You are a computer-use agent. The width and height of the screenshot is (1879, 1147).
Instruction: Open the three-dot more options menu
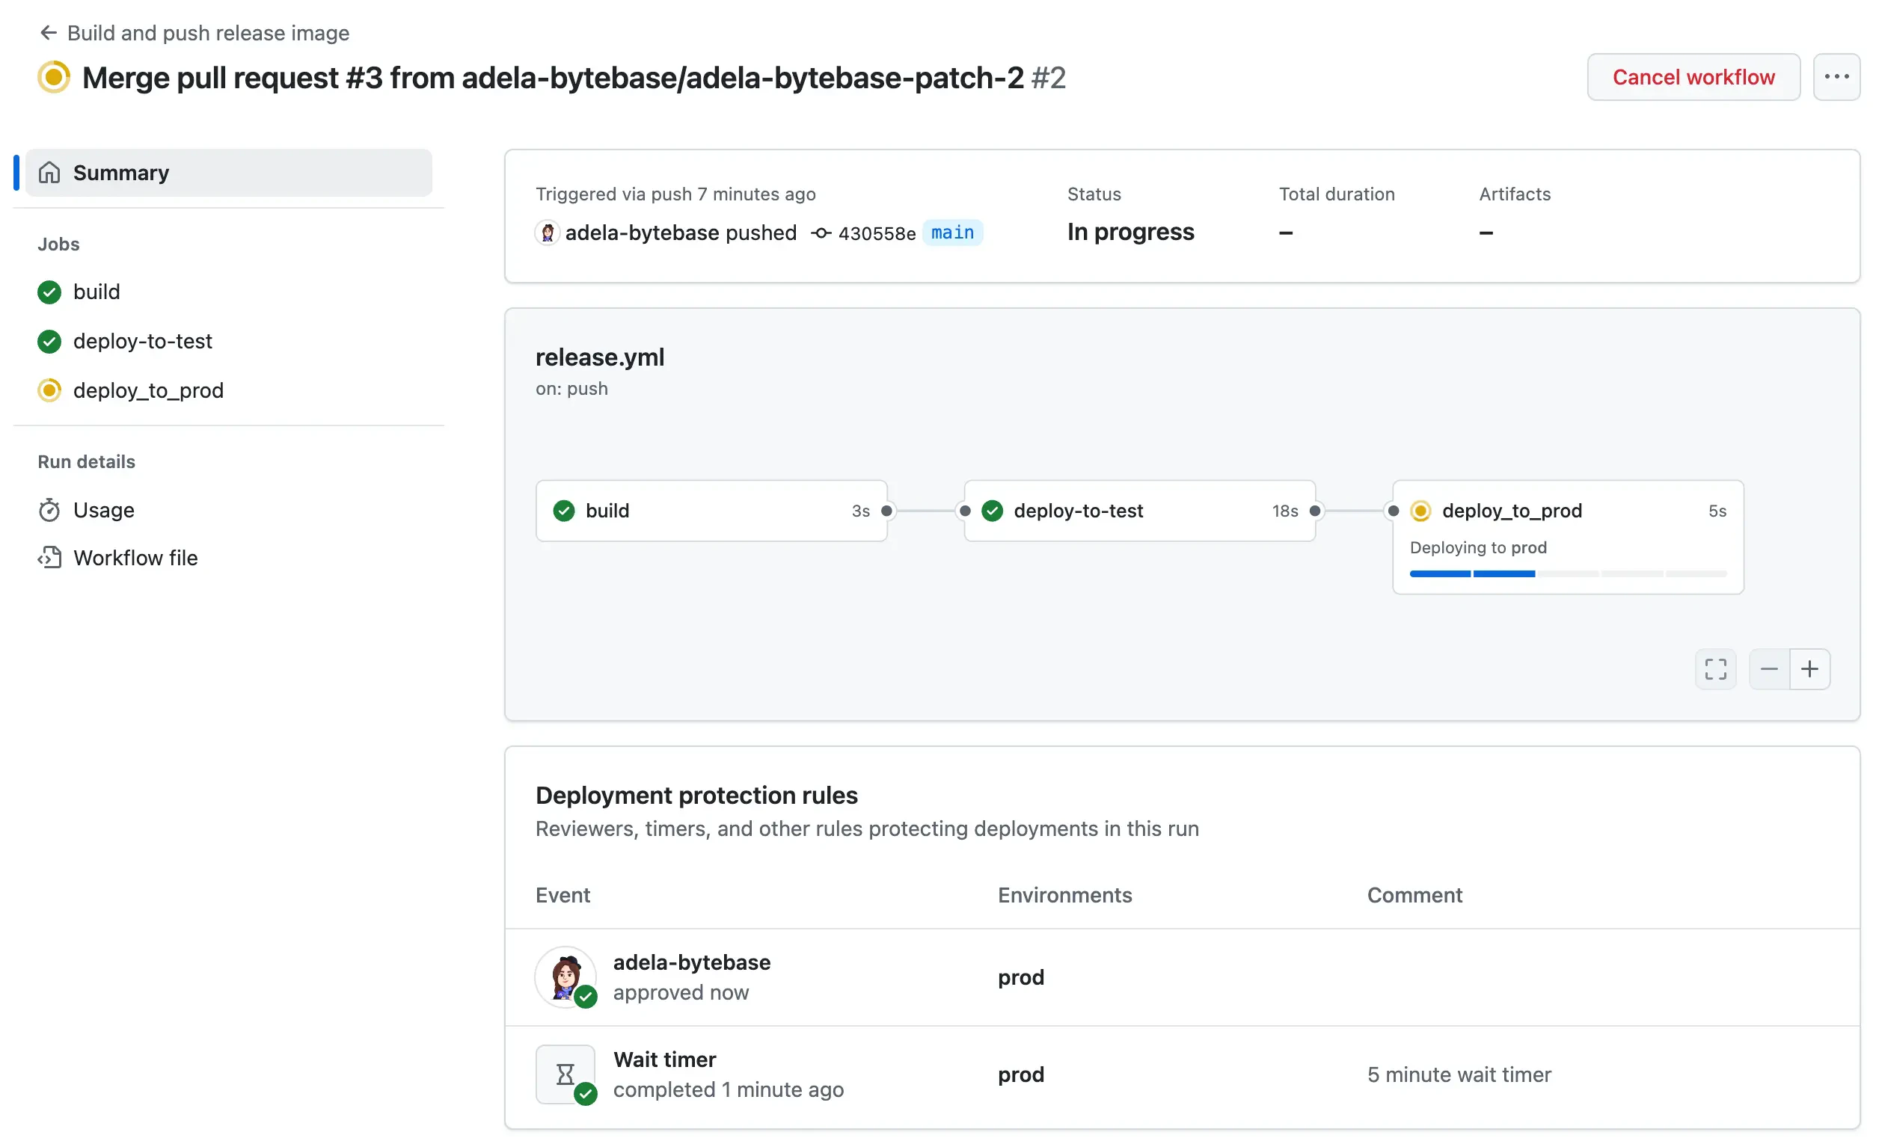pyautogui.click(x=1836, y=77)
